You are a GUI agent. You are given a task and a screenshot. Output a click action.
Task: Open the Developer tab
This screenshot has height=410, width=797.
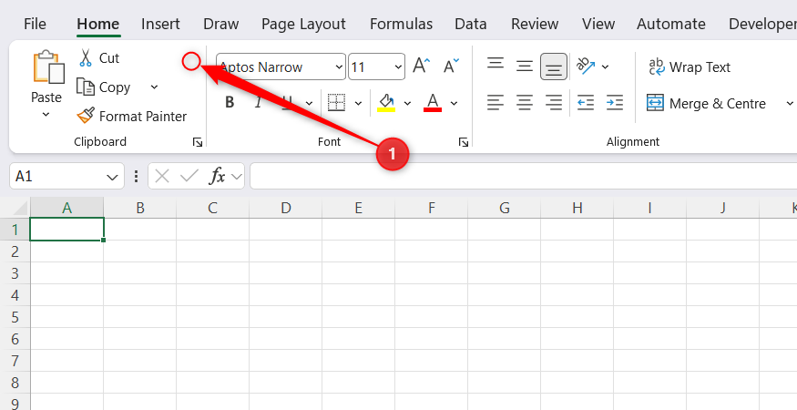(x=761, y=24)
